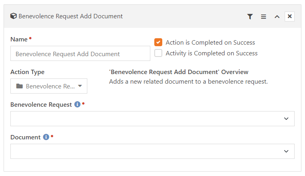This screenshot has width=305, height=176.
Task: Click the reorder hamburger bars icon
Action: click(264, 17)
